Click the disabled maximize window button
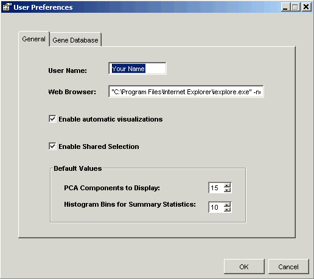Viewport: 314px width, 279px height. [295, 7]
